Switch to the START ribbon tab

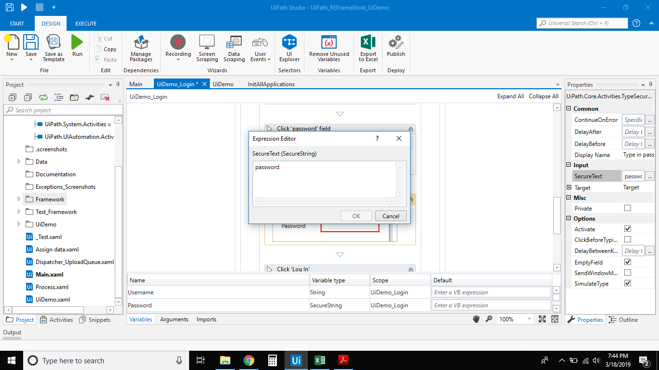tap(17, 24)
